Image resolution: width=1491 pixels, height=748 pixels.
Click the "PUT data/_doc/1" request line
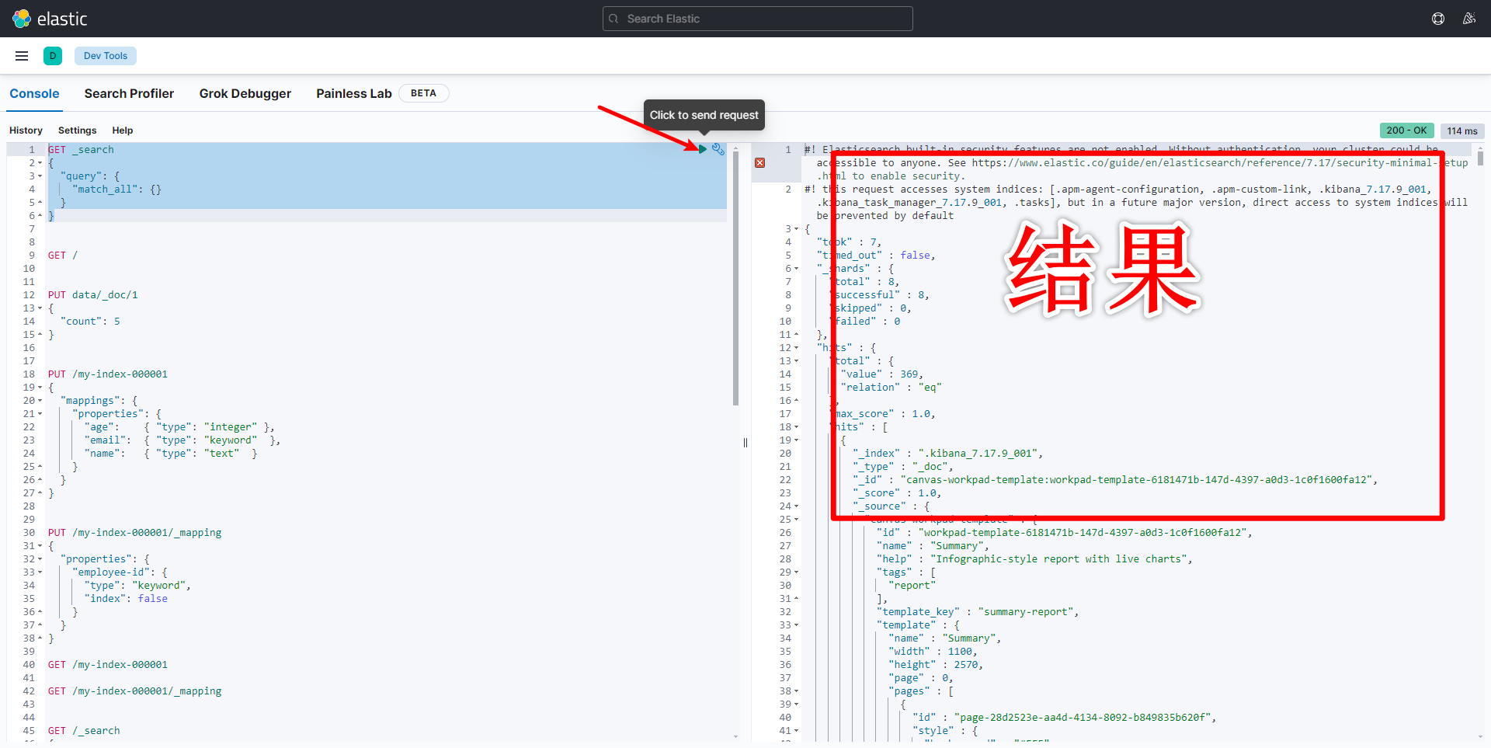[93, 295]
